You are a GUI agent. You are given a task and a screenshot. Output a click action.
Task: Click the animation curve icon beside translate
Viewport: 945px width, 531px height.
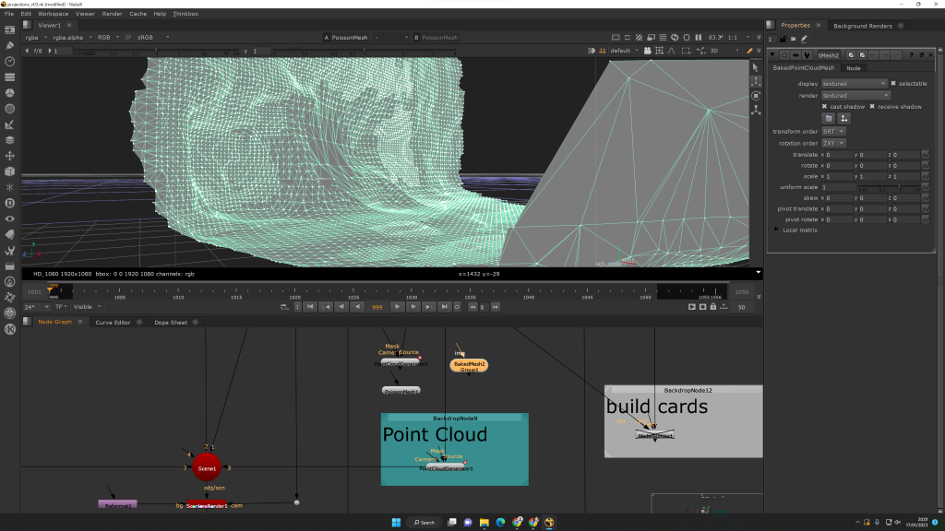(926, 155)
